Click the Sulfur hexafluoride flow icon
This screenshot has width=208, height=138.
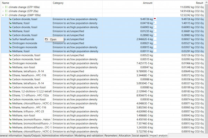point(10,39)
